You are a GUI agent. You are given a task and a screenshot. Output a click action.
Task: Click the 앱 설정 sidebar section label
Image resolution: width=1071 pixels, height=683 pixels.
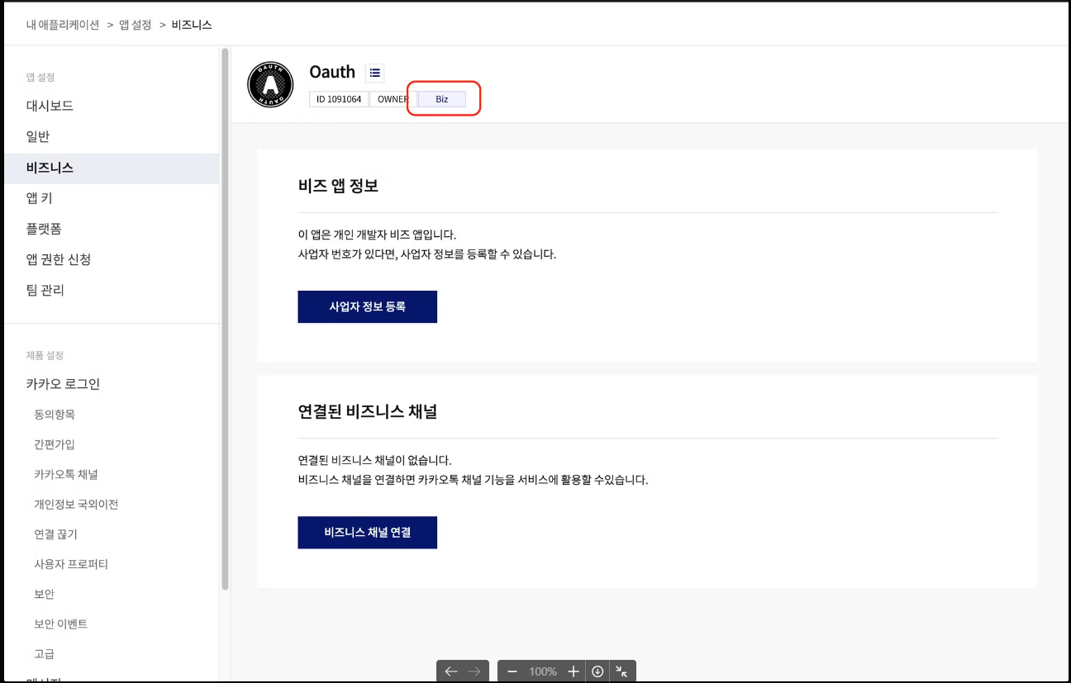[x=40, y=78]
